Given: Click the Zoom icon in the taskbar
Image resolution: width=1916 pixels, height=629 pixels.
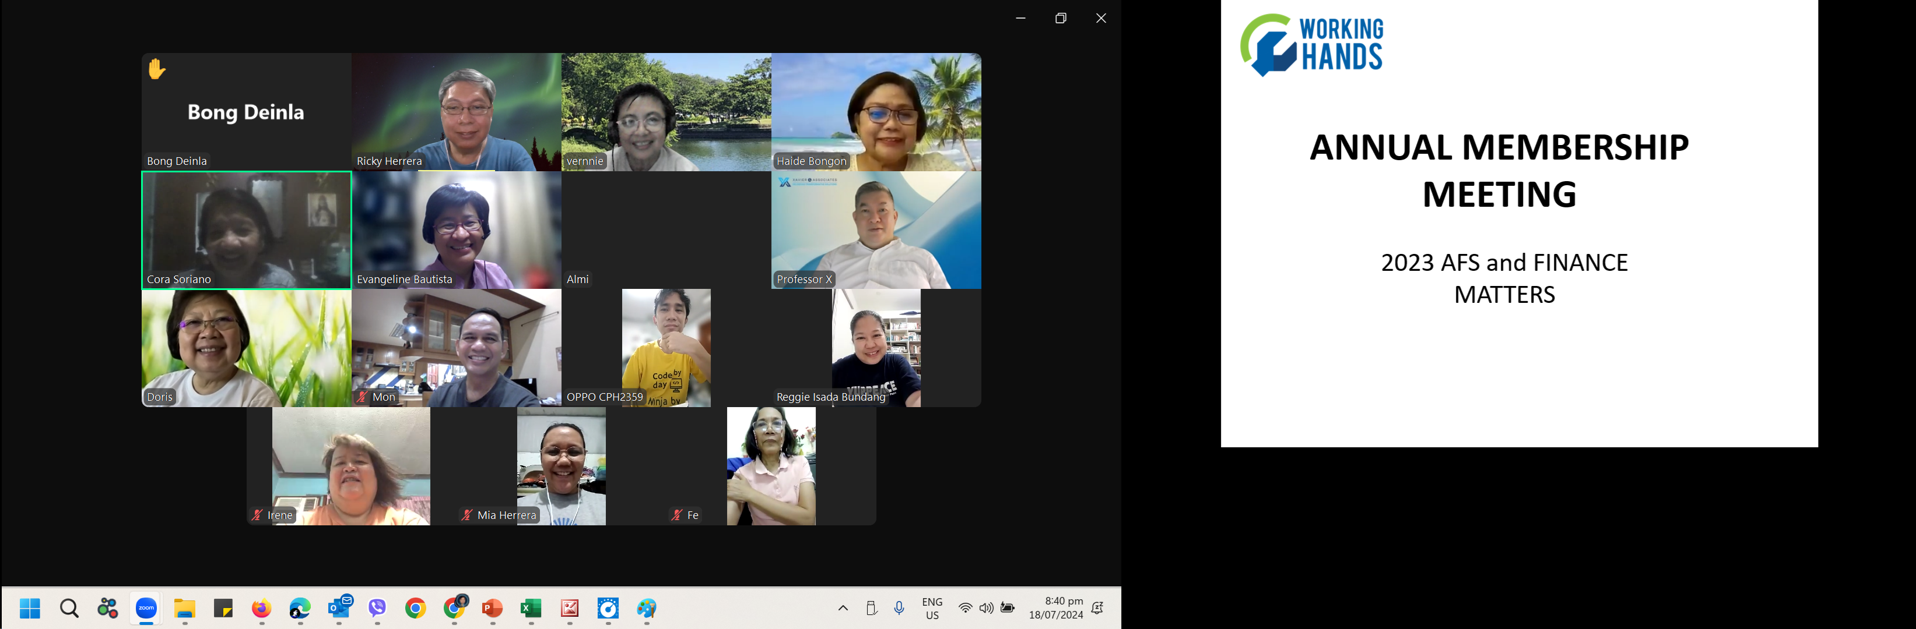Looking at the screenshot, I should tap(146, 608).
